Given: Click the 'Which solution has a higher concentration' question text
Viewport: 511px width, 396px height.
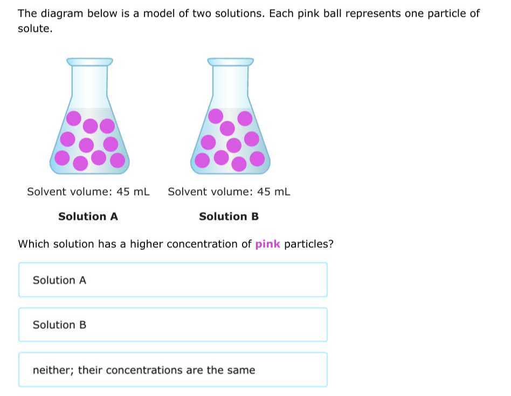Looking at the screenshot, I should coord(176,244).
